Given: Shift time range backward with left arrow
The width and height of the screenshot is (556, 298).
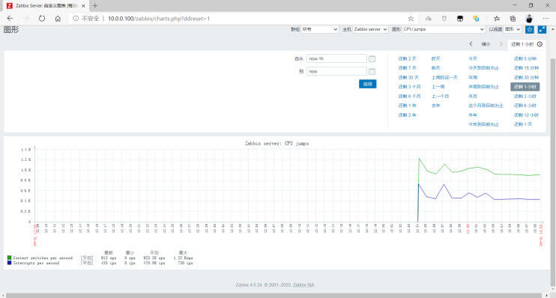Looking at the screenshot, I should coord(471,44).
